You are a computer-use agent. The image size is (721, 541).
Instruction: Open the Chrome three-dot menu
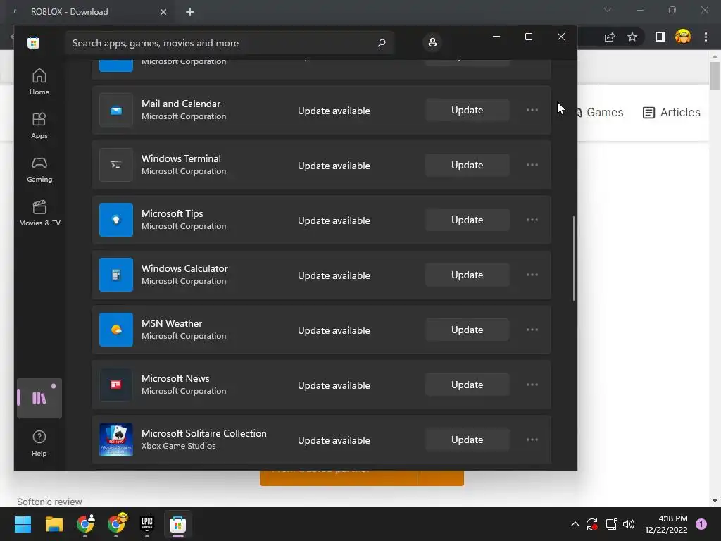point(706,37)
